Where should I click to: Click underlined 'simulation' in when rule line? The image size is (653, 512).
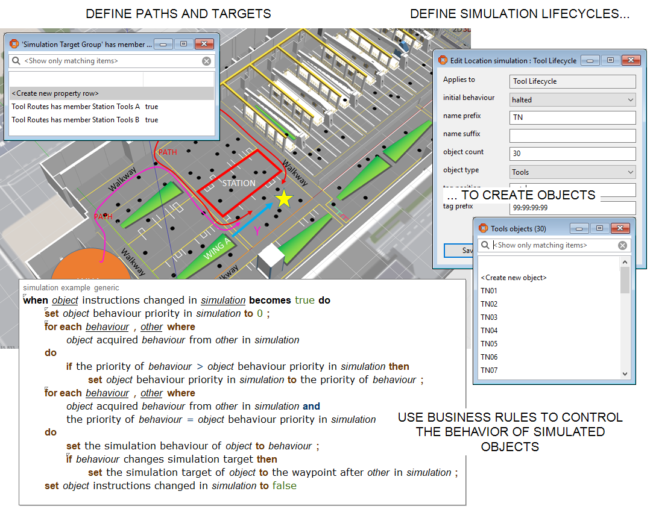[223, 301]
